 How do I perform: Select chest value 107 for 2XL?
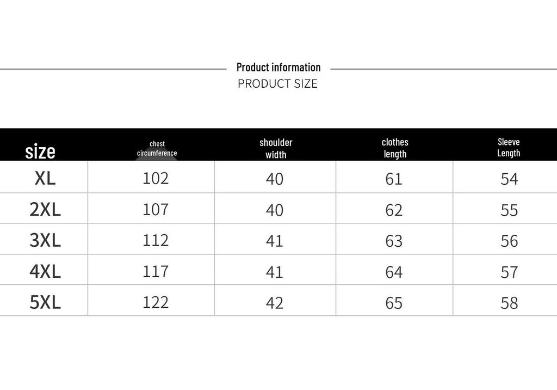pyautogui.click(x=156, y=209)
